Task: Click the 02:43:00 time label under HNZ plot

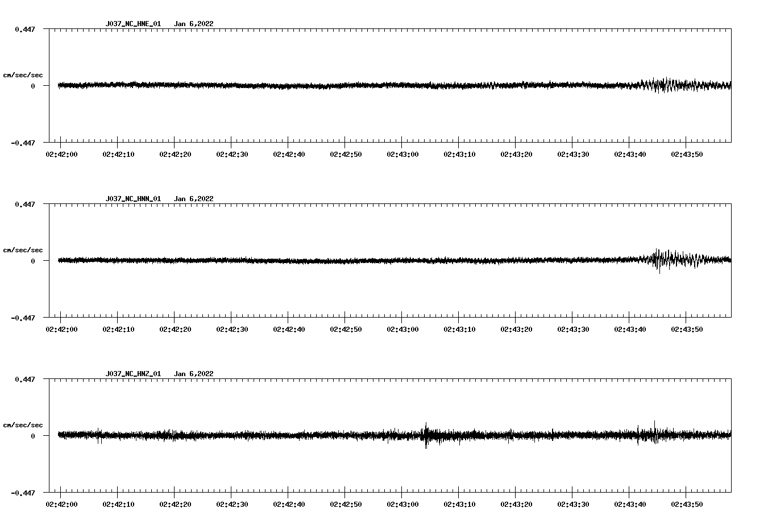Action: click(x=402, y=505)
